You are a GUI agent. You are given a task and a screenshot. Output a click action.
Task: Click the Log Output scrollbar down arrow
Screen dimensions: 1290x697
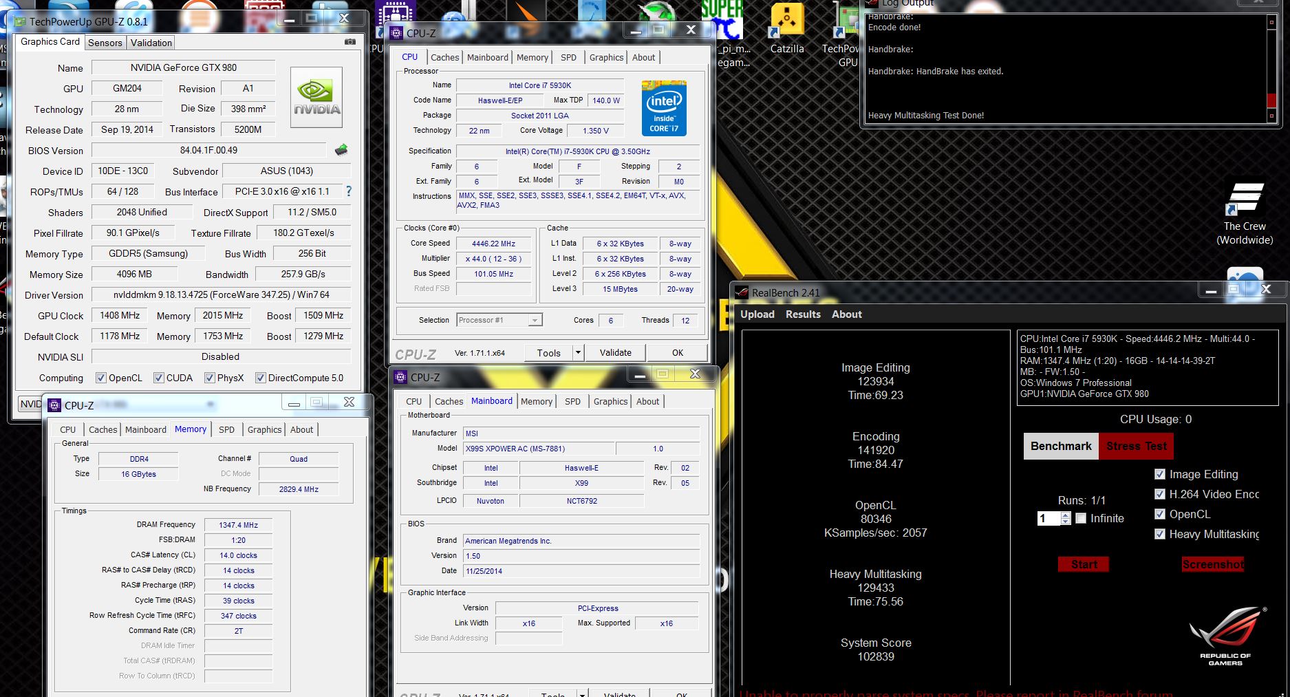[1271, 117]
